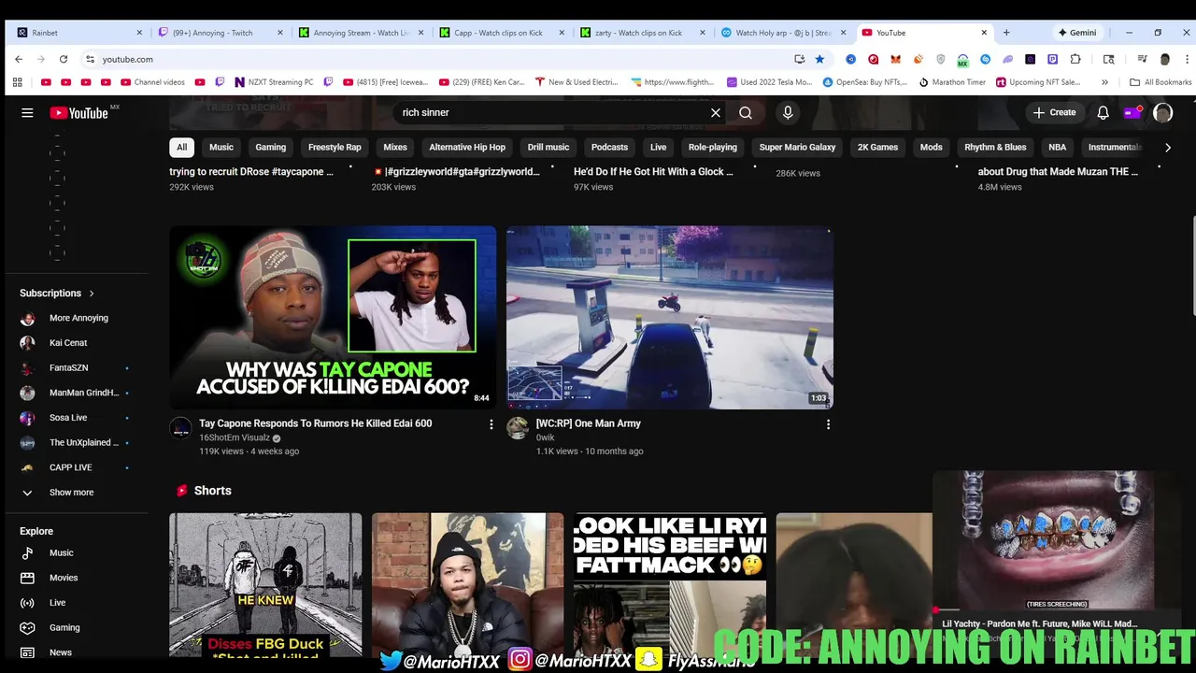Open Explore Movies in sidebar
The height and width of the screenshot is (673, 1196).
[64, 578]
